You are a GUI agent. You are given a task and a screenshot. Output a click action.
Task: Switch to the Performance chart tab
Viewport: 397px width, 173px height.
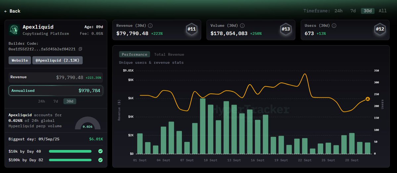coord(134,54)
